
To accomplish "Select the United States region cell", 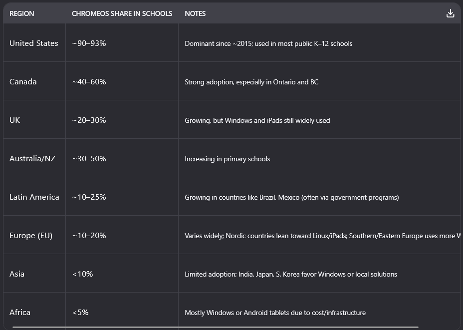I will click(x=34, y=43).
